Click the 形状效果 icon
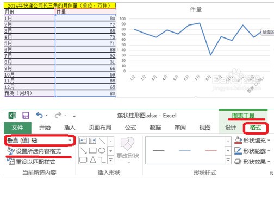Image resolution: width=274 pixels, height=197 pixels. pyautogui.click(x=238, y=162)
